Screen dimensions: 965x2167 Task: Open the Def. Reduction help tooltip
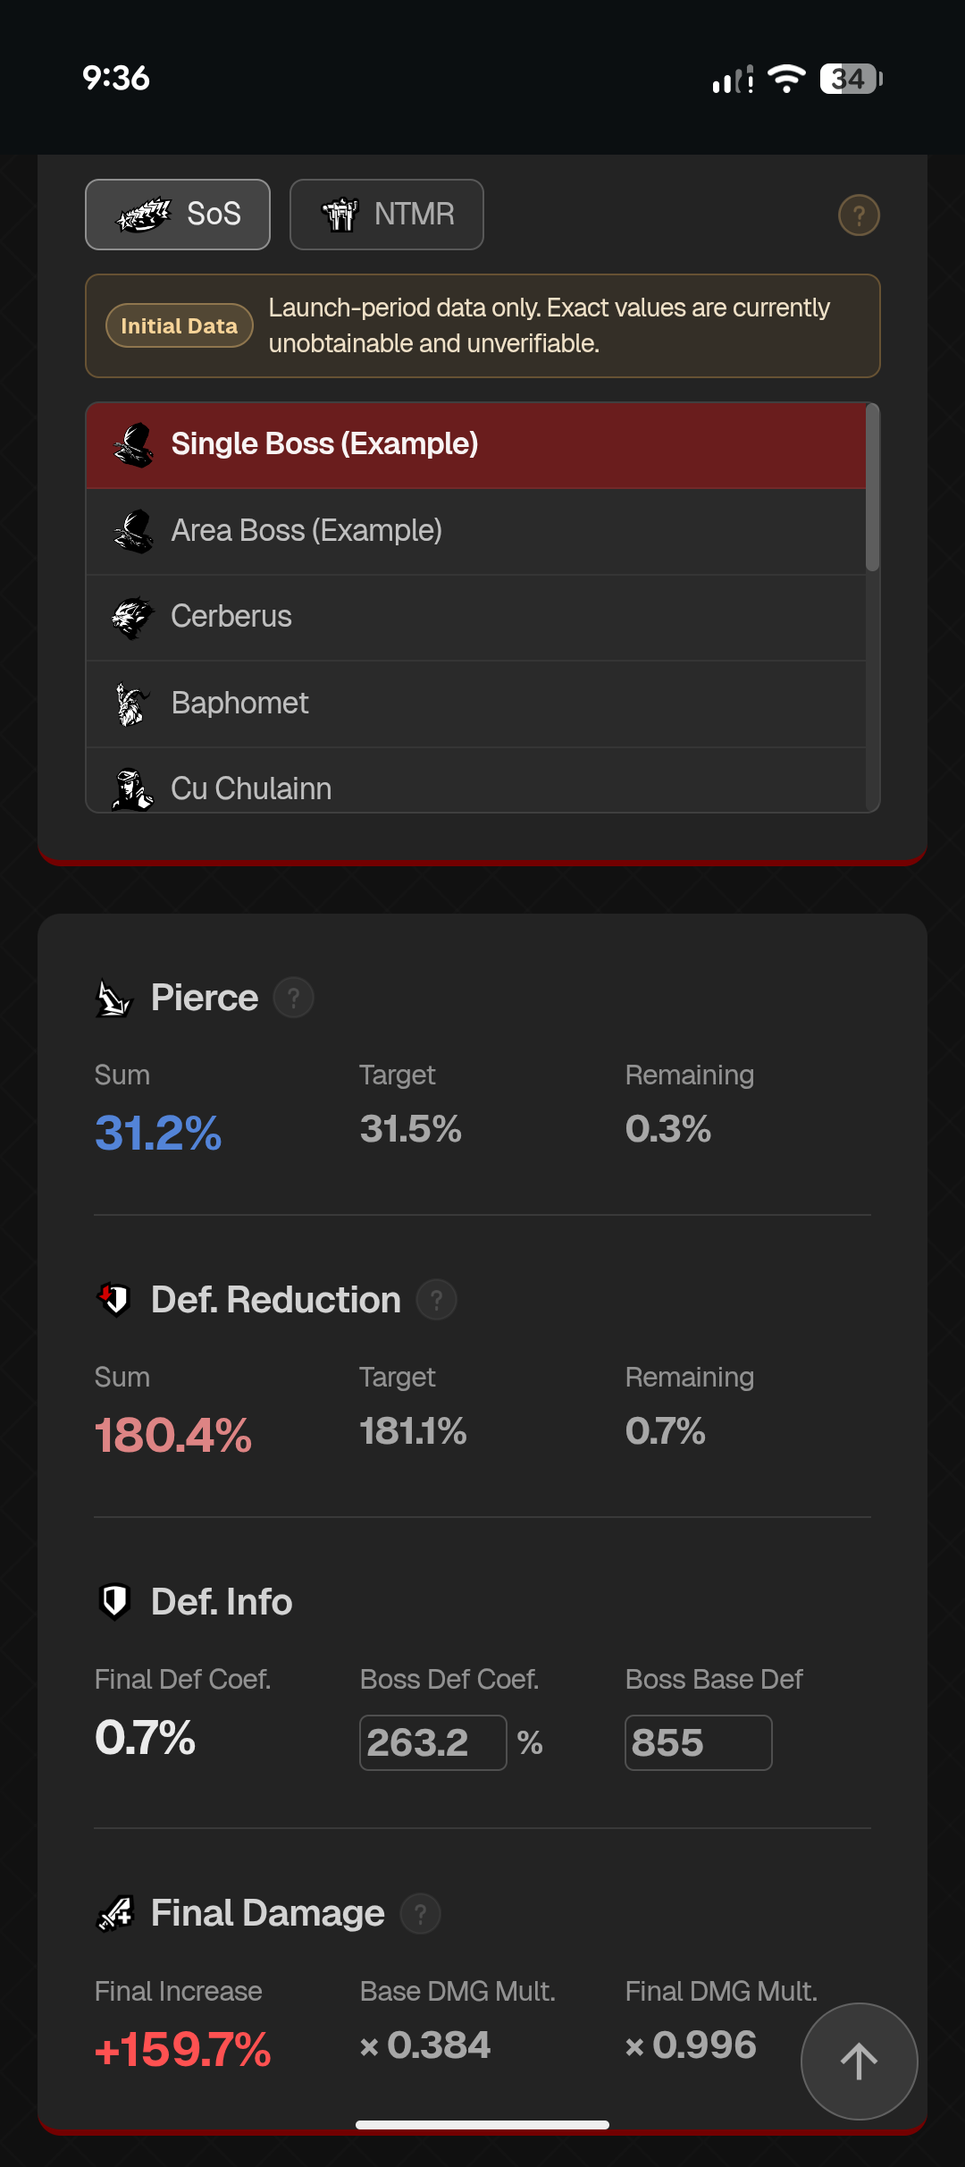[436, 1300]
